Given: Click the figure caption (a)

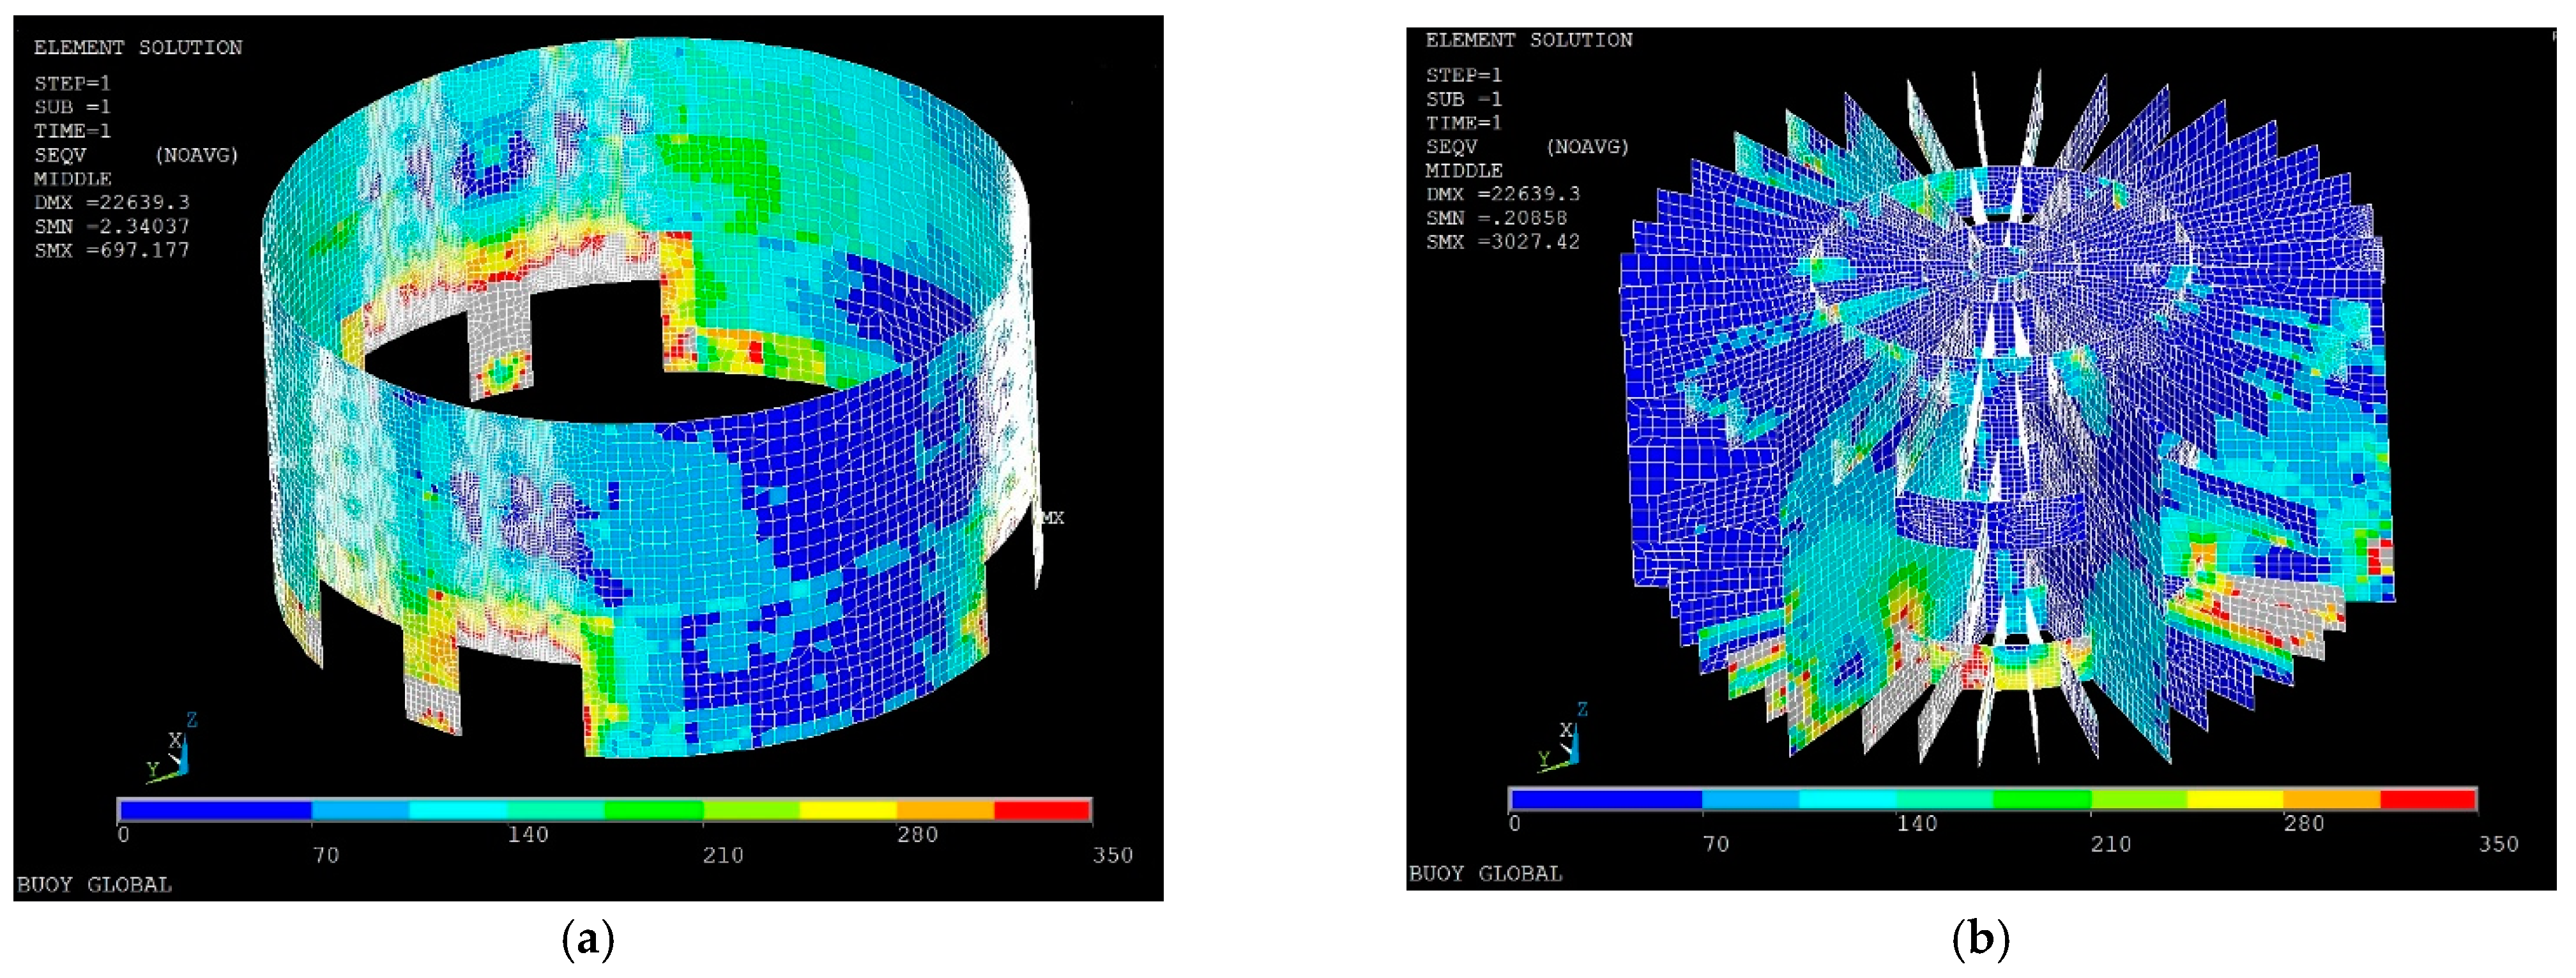Looking at the screenshot, I should [x=588, y=940].
